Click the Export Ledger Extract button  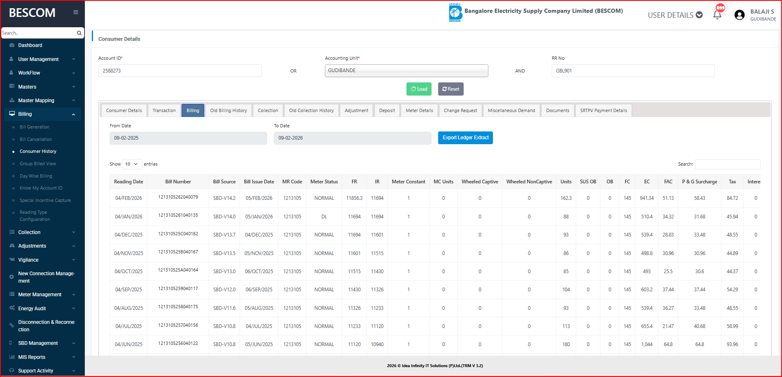[465, 138]
